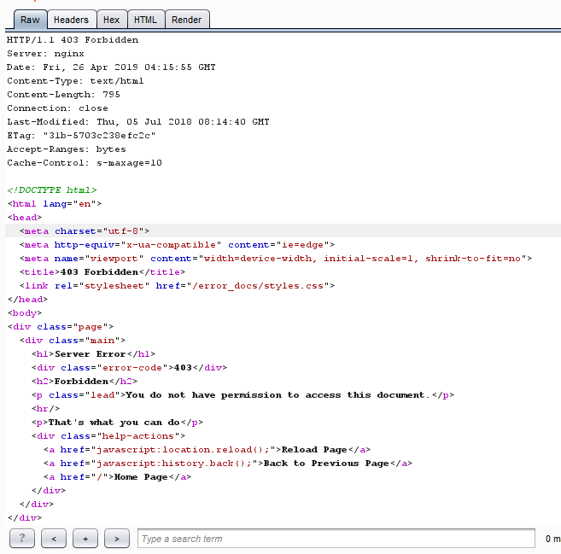Screen dimensions: 561x554
Task: Click the 'Last-Modified' header line
Action: coord(138,121)
